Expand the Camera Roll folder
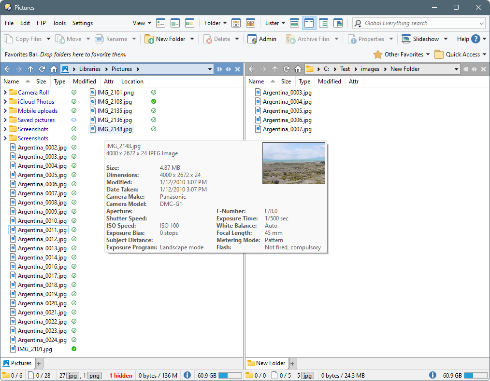Screen dimensions: 490x381 pos(5,93)
